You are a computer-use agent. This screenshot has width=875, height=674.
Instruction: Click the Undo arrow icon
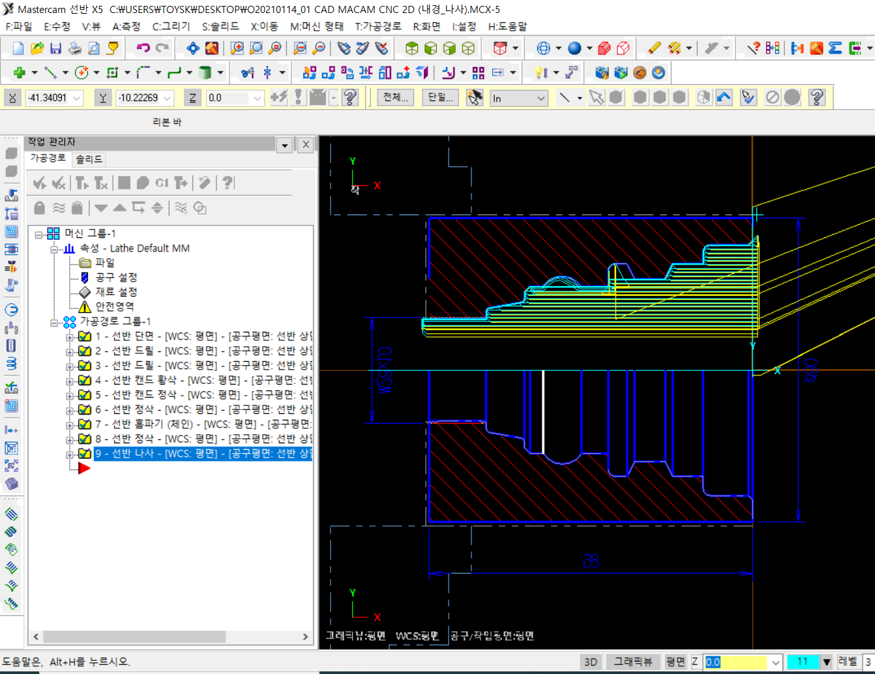(x=143, y=48)
